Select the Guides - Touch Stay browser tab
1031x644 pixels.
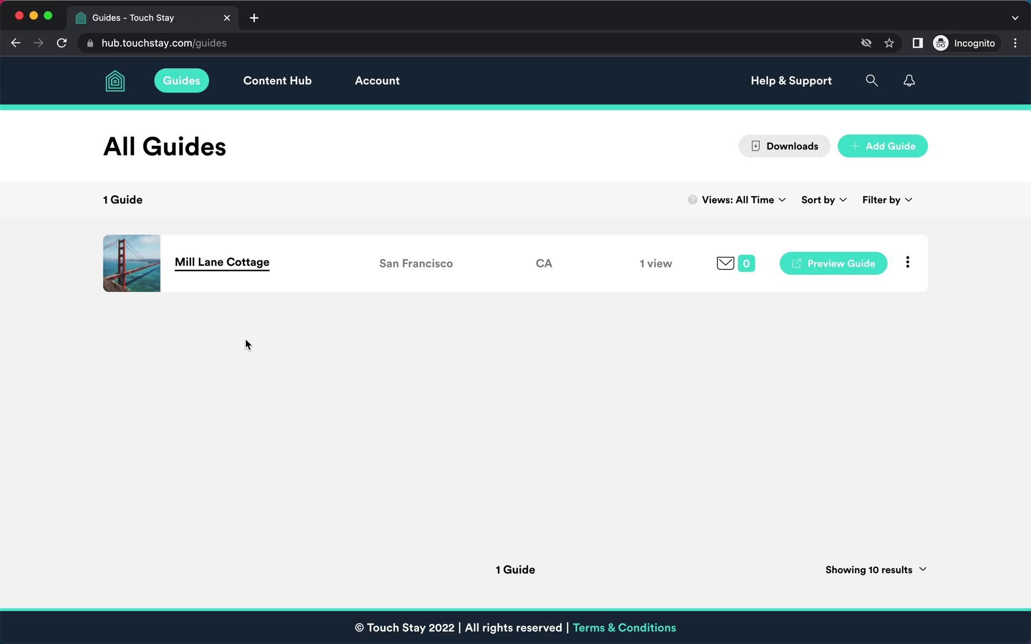click(153, 18)
